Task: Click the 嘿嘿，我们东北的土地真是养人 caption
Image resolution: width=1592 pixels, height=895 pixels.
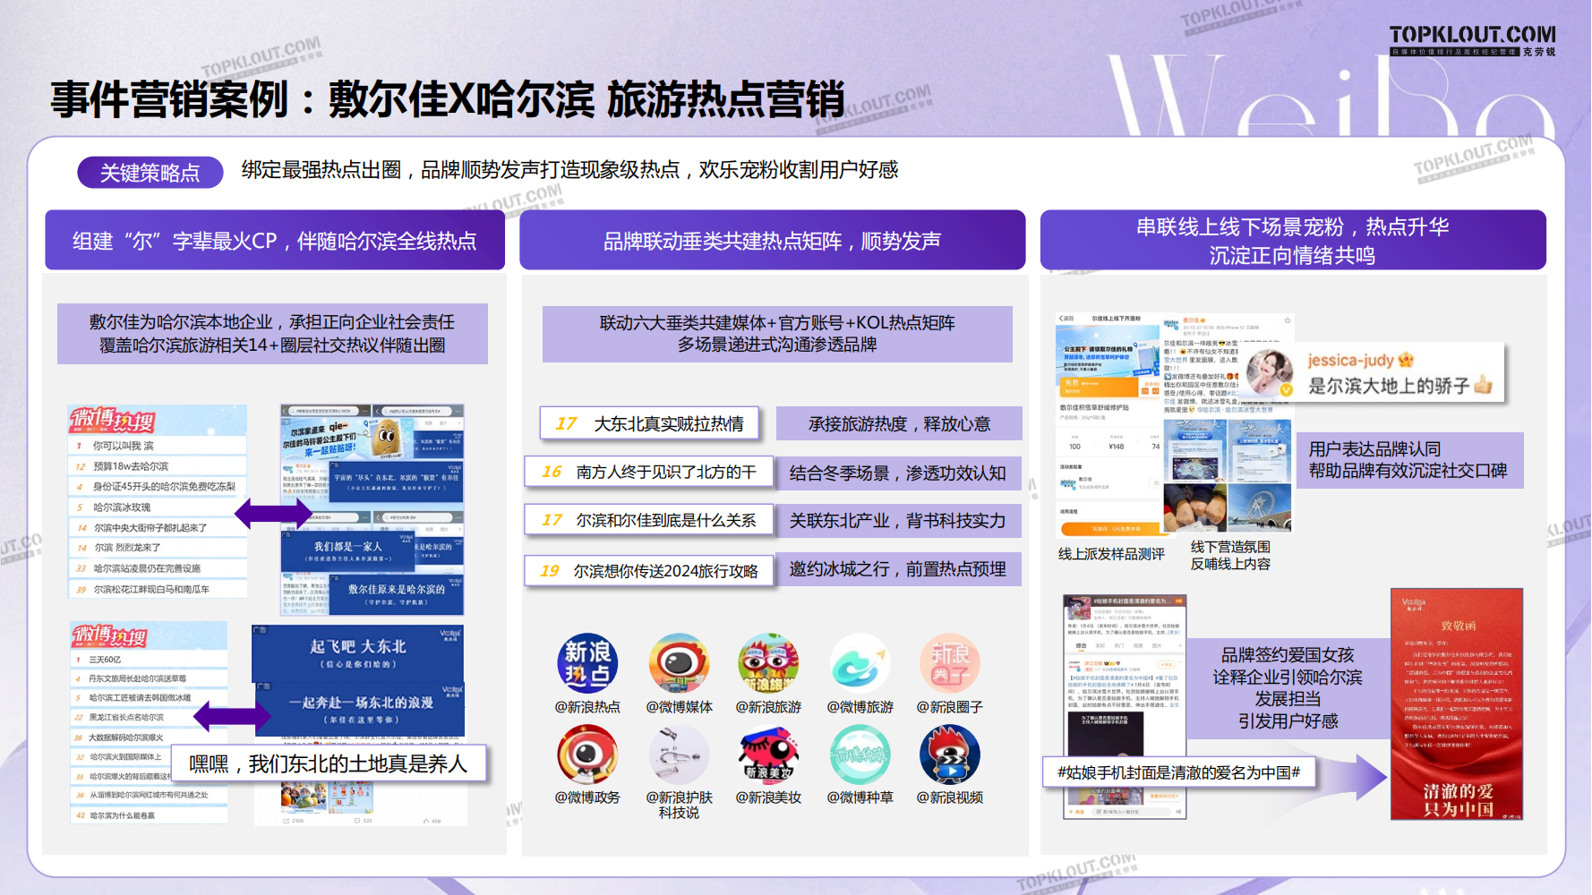Action: coord(329,763)
